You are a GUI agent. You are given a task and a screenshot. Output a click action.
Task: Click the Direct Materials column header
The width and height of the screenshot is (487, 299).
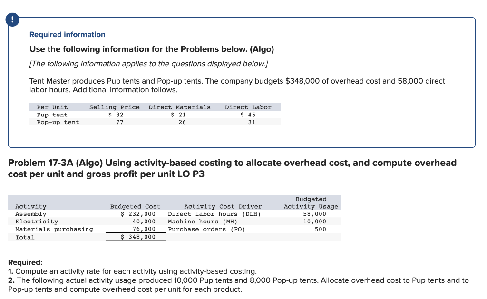tap(179, 107)
